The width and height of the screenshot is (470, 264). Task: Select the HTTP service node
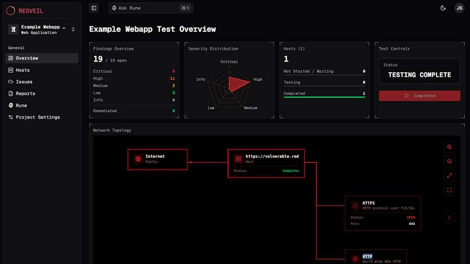point(376,257)
